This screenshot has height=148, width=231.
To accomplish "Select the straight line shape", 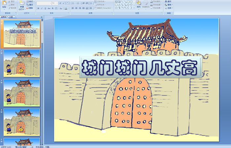I will 122,2.
